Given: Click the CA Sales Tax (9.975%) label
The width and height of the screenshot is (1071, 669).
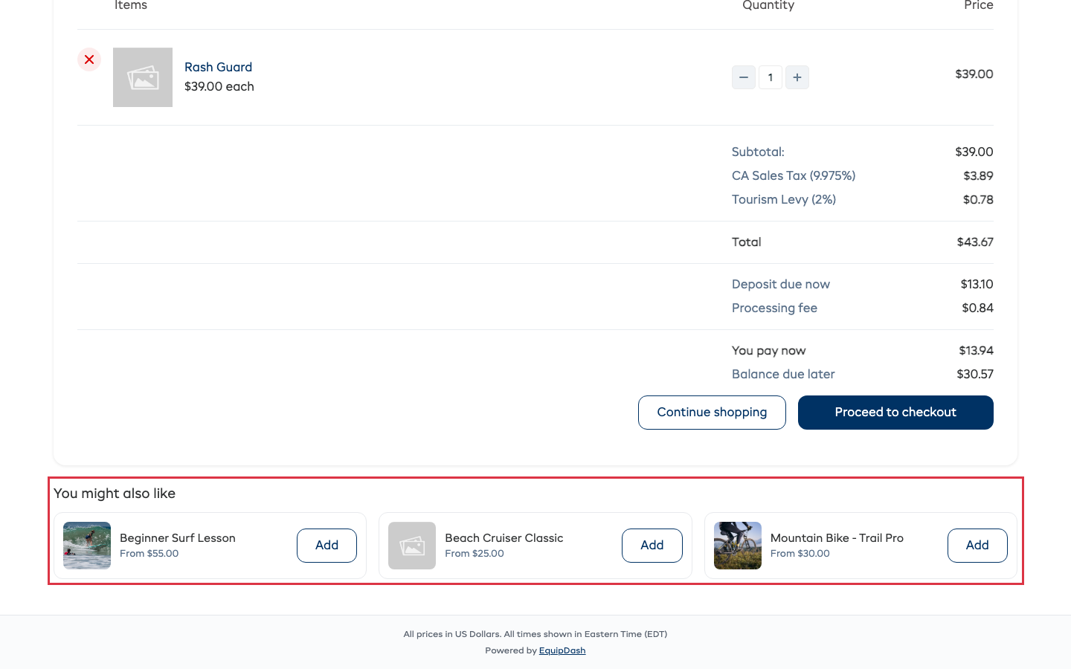Looking at the screenshot, I should tap(794, 176).
